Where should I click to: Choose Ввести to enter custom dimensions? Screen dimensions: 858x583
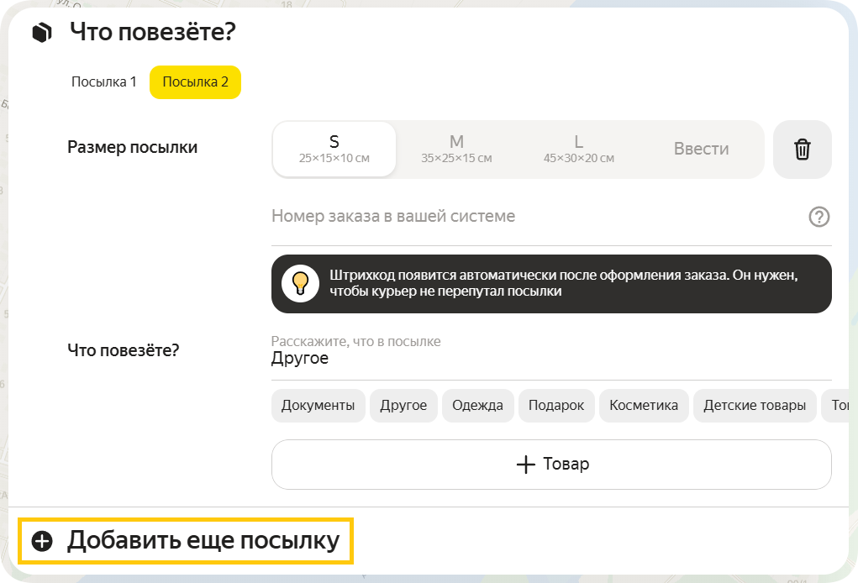[x=703, y=149]
